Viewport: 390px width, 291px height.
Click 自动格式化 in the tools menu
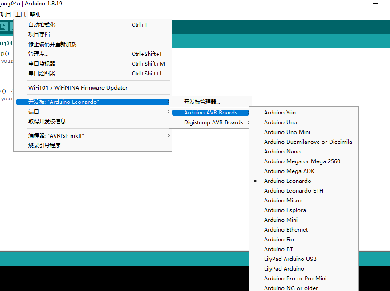(42, 25)
